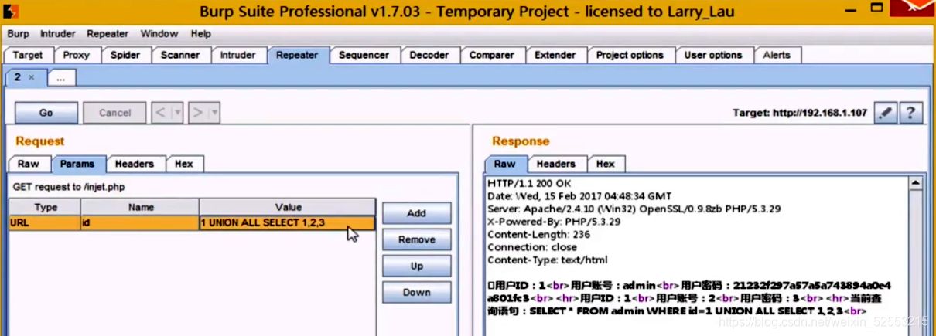Add a parameter with the Add button
The height and width of the screenshot is (336, 936).
pyautogui.click(x=416, y=213)
